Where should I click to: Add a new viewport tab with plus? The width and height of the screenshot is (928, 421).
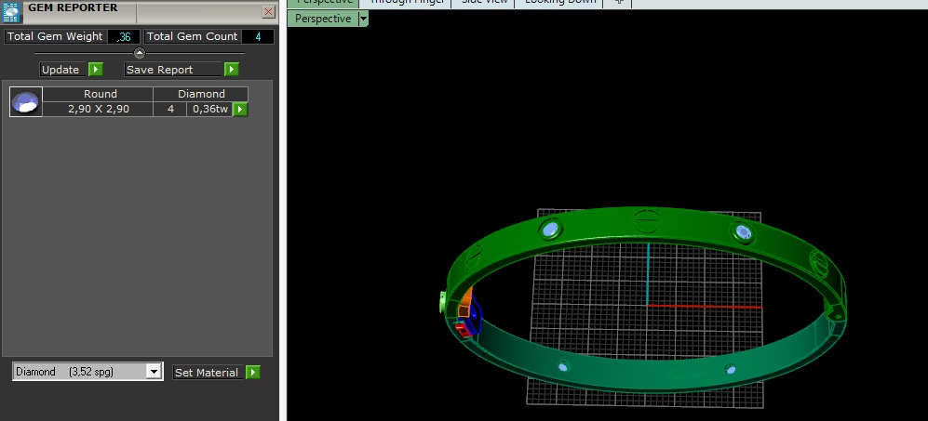[x=618, y=3]
